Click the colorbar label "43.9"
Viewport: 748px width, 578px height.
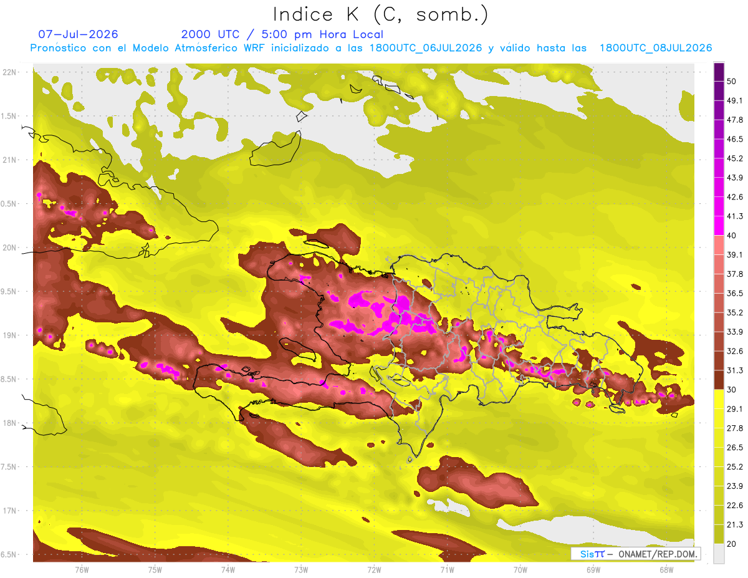[735, 177]
